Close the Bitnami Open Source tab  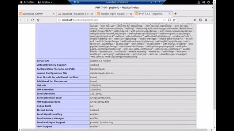tap(131, 14)
